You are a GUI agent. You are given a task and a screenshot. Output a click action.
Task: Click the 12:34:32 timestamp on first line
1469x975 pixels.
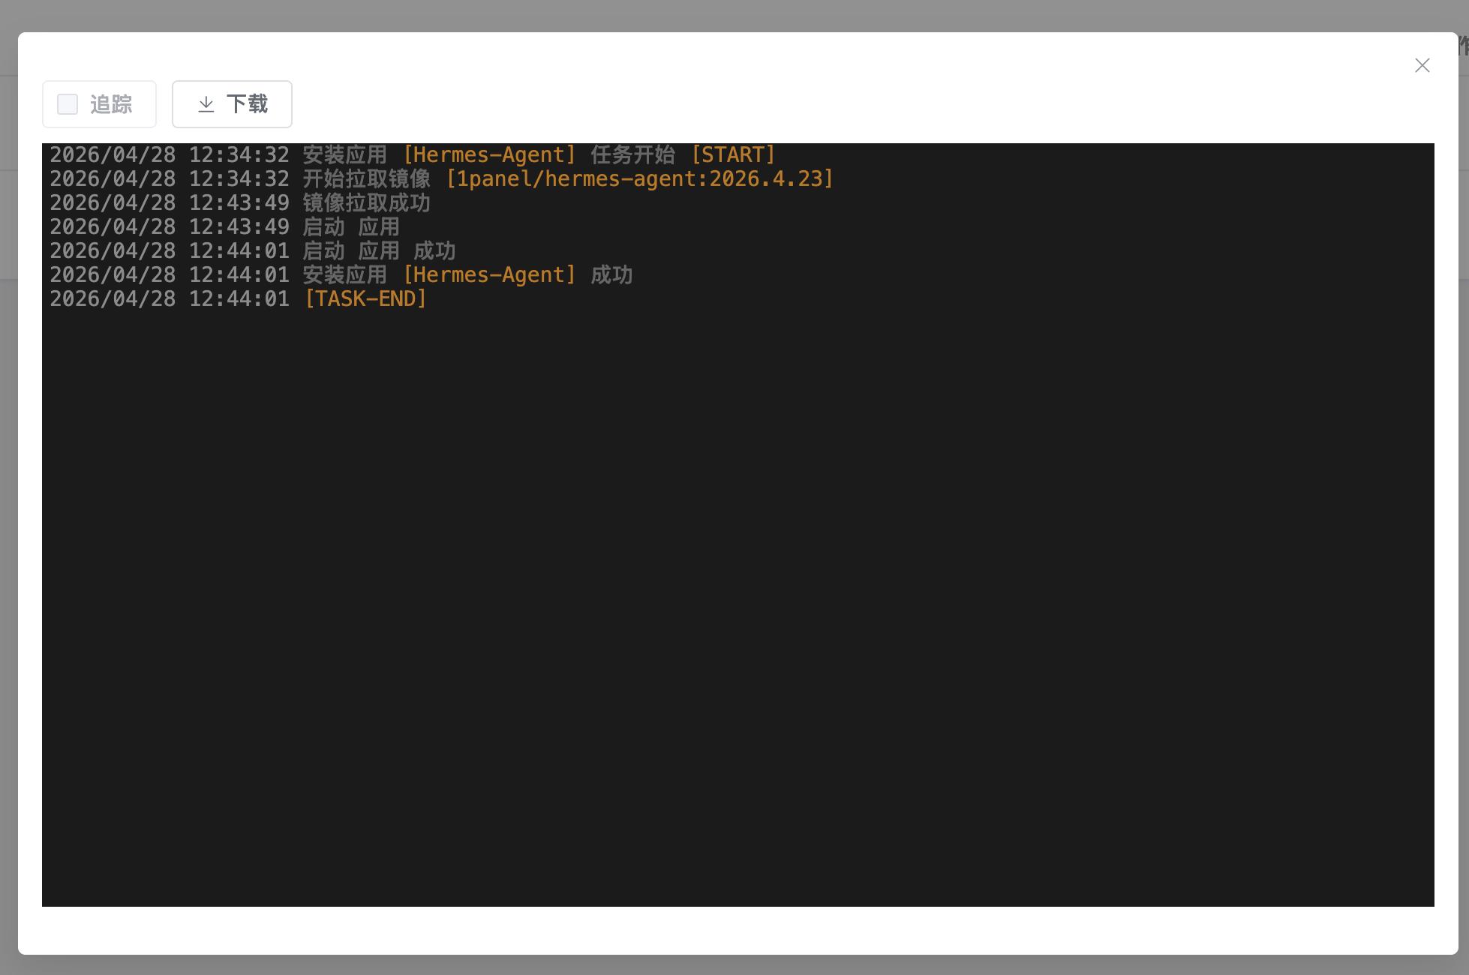(x=239, y=155)
